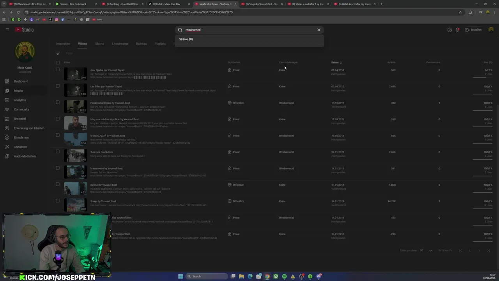Click the Öffentlich globe icon for Paranormal Home
This screenshot has width=499, height=281.
(230, 103)
